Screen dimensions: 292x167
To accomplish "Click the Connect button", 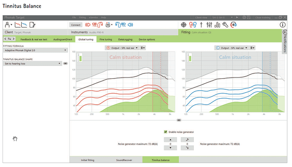I will [x=76, y=25].
